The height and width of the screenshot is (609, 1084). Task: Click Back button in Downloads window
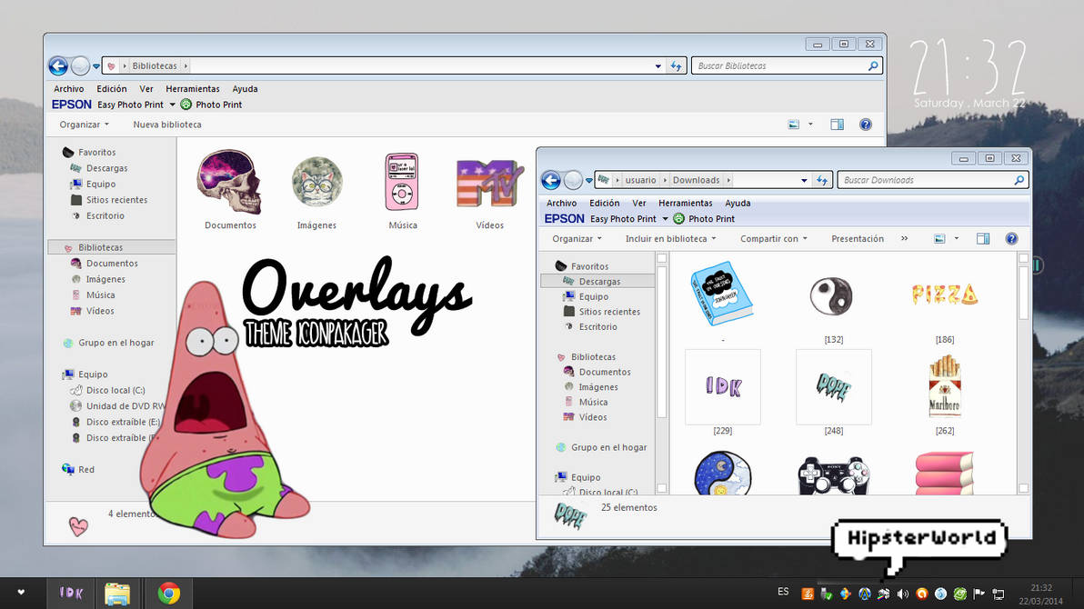click(551, 180)
